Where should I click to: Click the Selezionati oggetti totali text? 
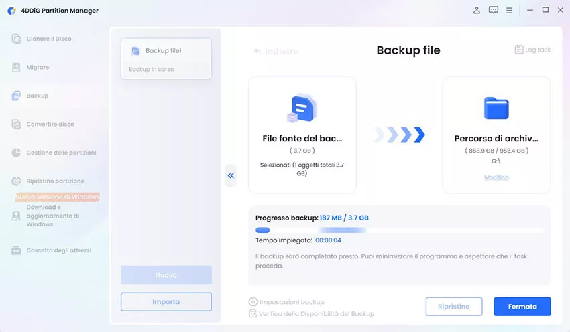tap(302, 169)
